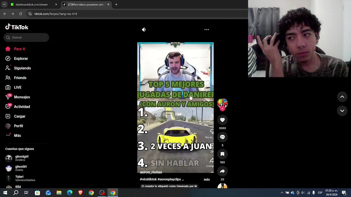
Task: Click the TikTok logo
Action: (x=17, y=27)
